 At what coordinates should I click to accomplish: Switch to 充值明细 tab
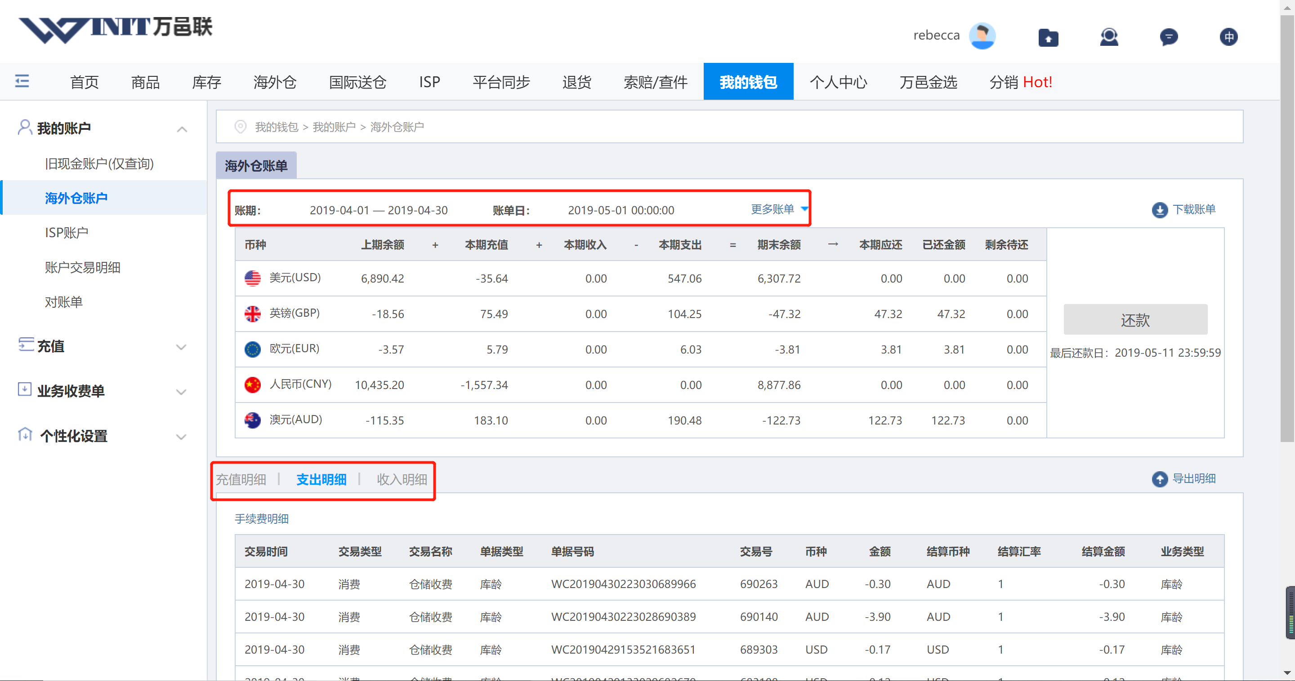[241, 480]
